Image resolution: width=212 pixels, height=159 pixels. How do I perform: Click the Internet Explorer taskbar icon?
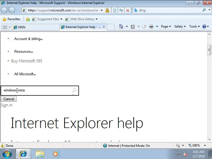point(23,154)
